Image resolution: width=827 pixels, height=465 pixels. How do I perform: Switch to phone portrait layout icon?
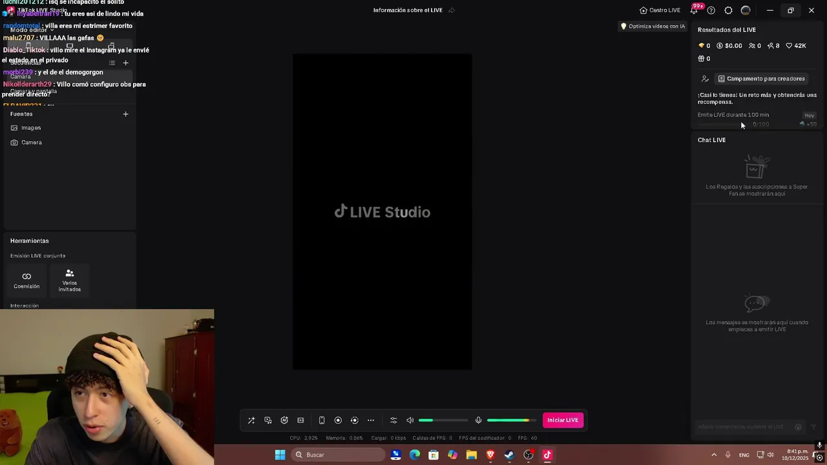point(322,420)
